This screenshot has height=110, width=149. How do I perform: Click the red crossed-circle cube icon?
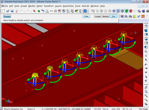tap(60, 11)
